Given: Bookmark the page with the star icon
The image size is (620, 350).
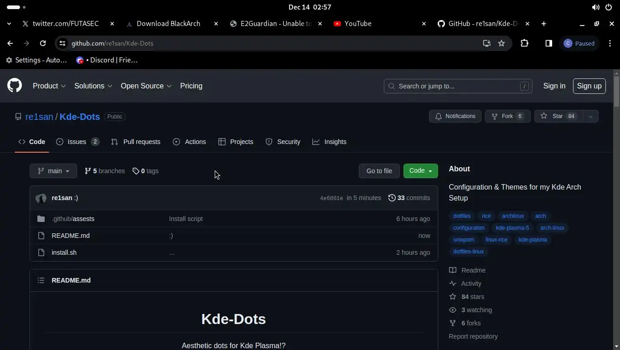Looking at the screenshot, I should 501,43.
